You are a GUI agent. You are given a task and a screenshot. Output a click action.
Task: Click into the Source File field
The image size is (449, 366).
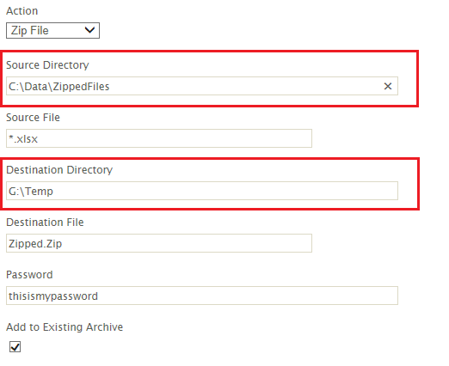[159, 138]
